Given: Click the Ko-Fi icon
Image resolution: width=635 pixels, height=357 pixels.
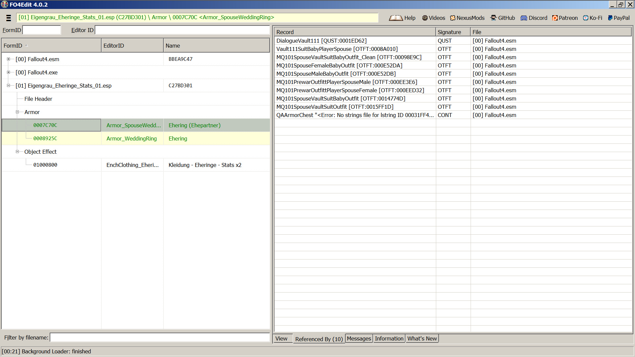Looking at the screenshot, I should pos(586,18).
